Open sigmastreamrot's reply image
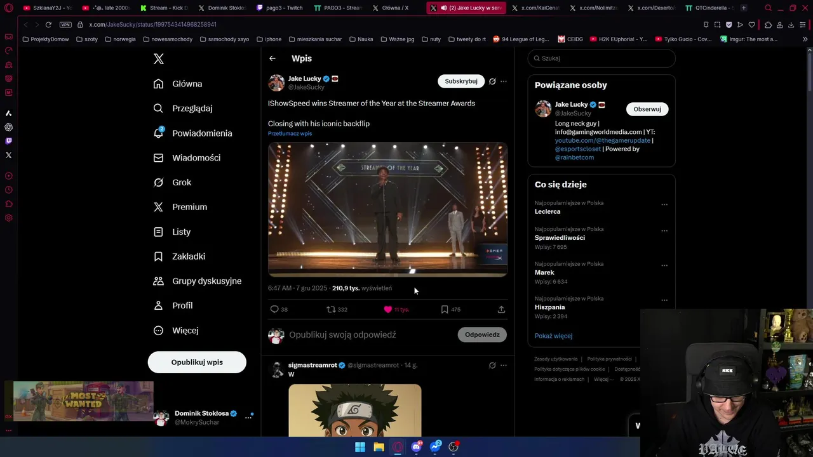 pyautogui.click(x=355, y=410)
